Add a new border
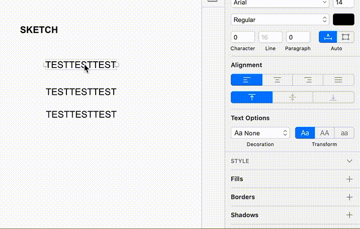This screenshot has width=360, height=229. coord(349,197)
